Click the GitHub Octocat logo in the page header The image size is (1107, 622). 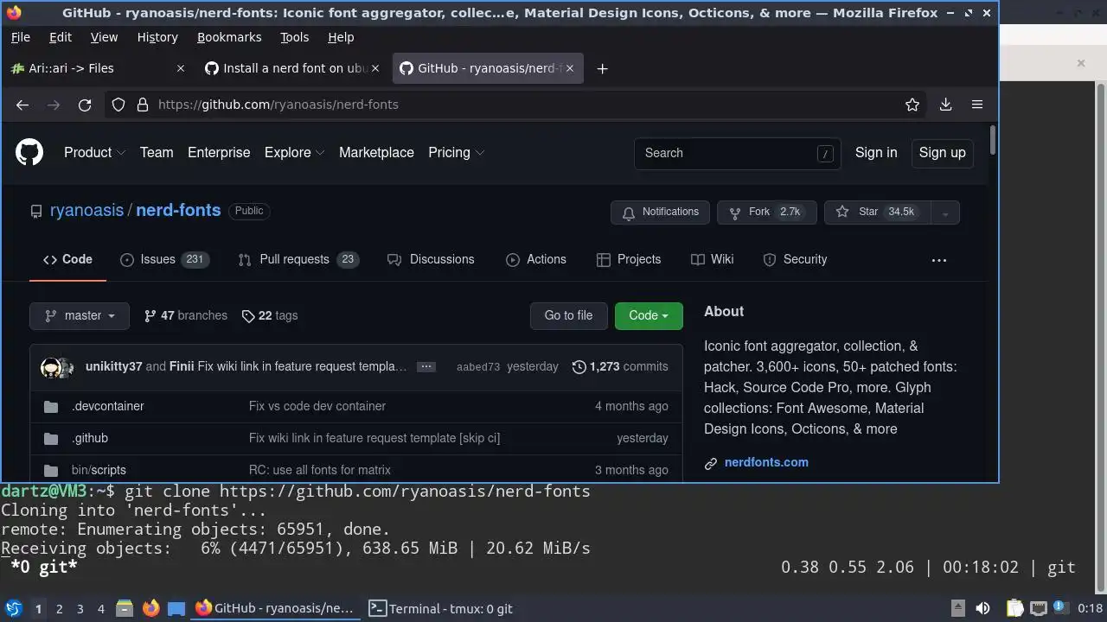[29, 153]
